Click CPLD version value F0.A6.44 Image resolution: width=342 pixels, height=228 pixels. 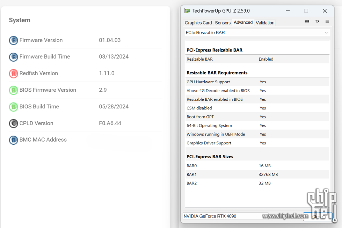[x=110, y=123]
